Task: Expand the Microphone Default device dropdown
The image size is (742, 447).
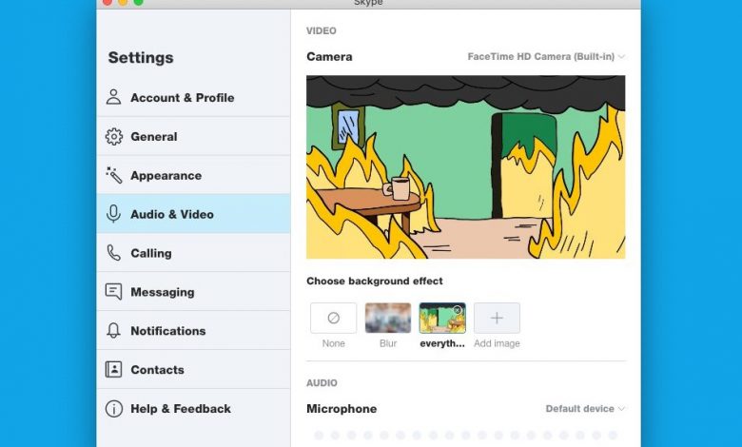Action: (x=585, y=409)
